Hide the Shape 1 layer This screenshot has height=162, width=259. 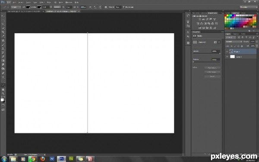227,51
